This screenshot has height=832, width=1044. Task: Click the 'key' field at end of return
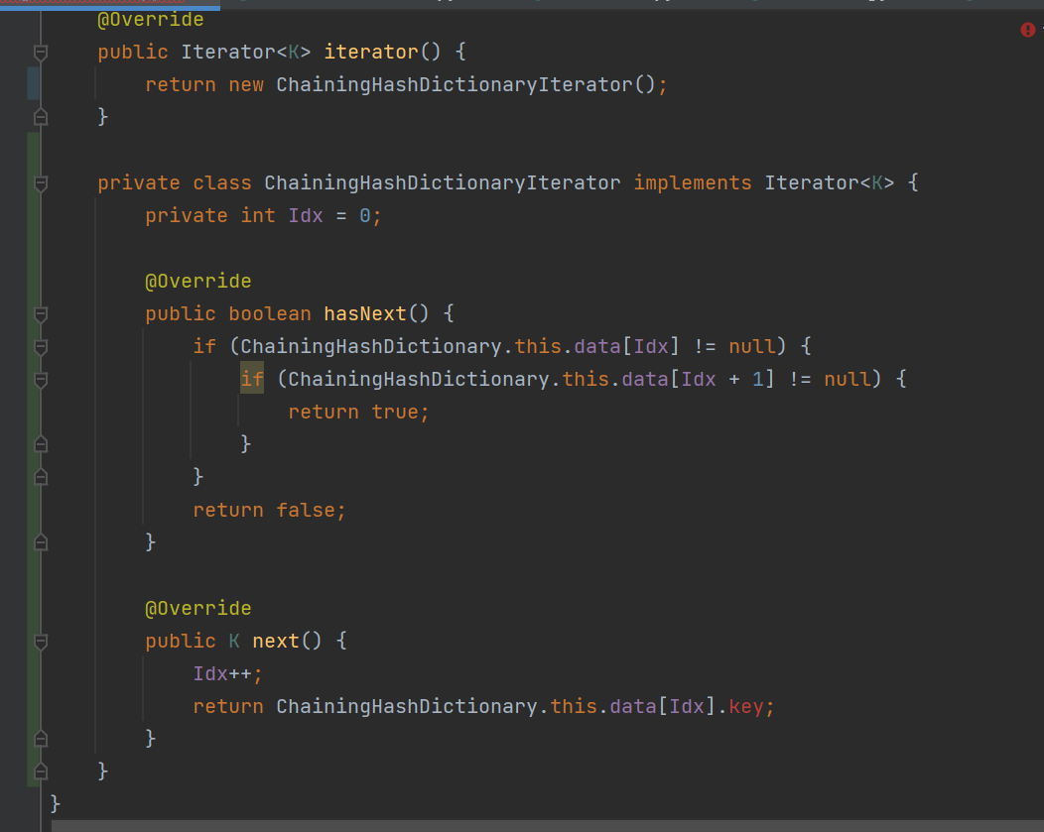[747, 707]
